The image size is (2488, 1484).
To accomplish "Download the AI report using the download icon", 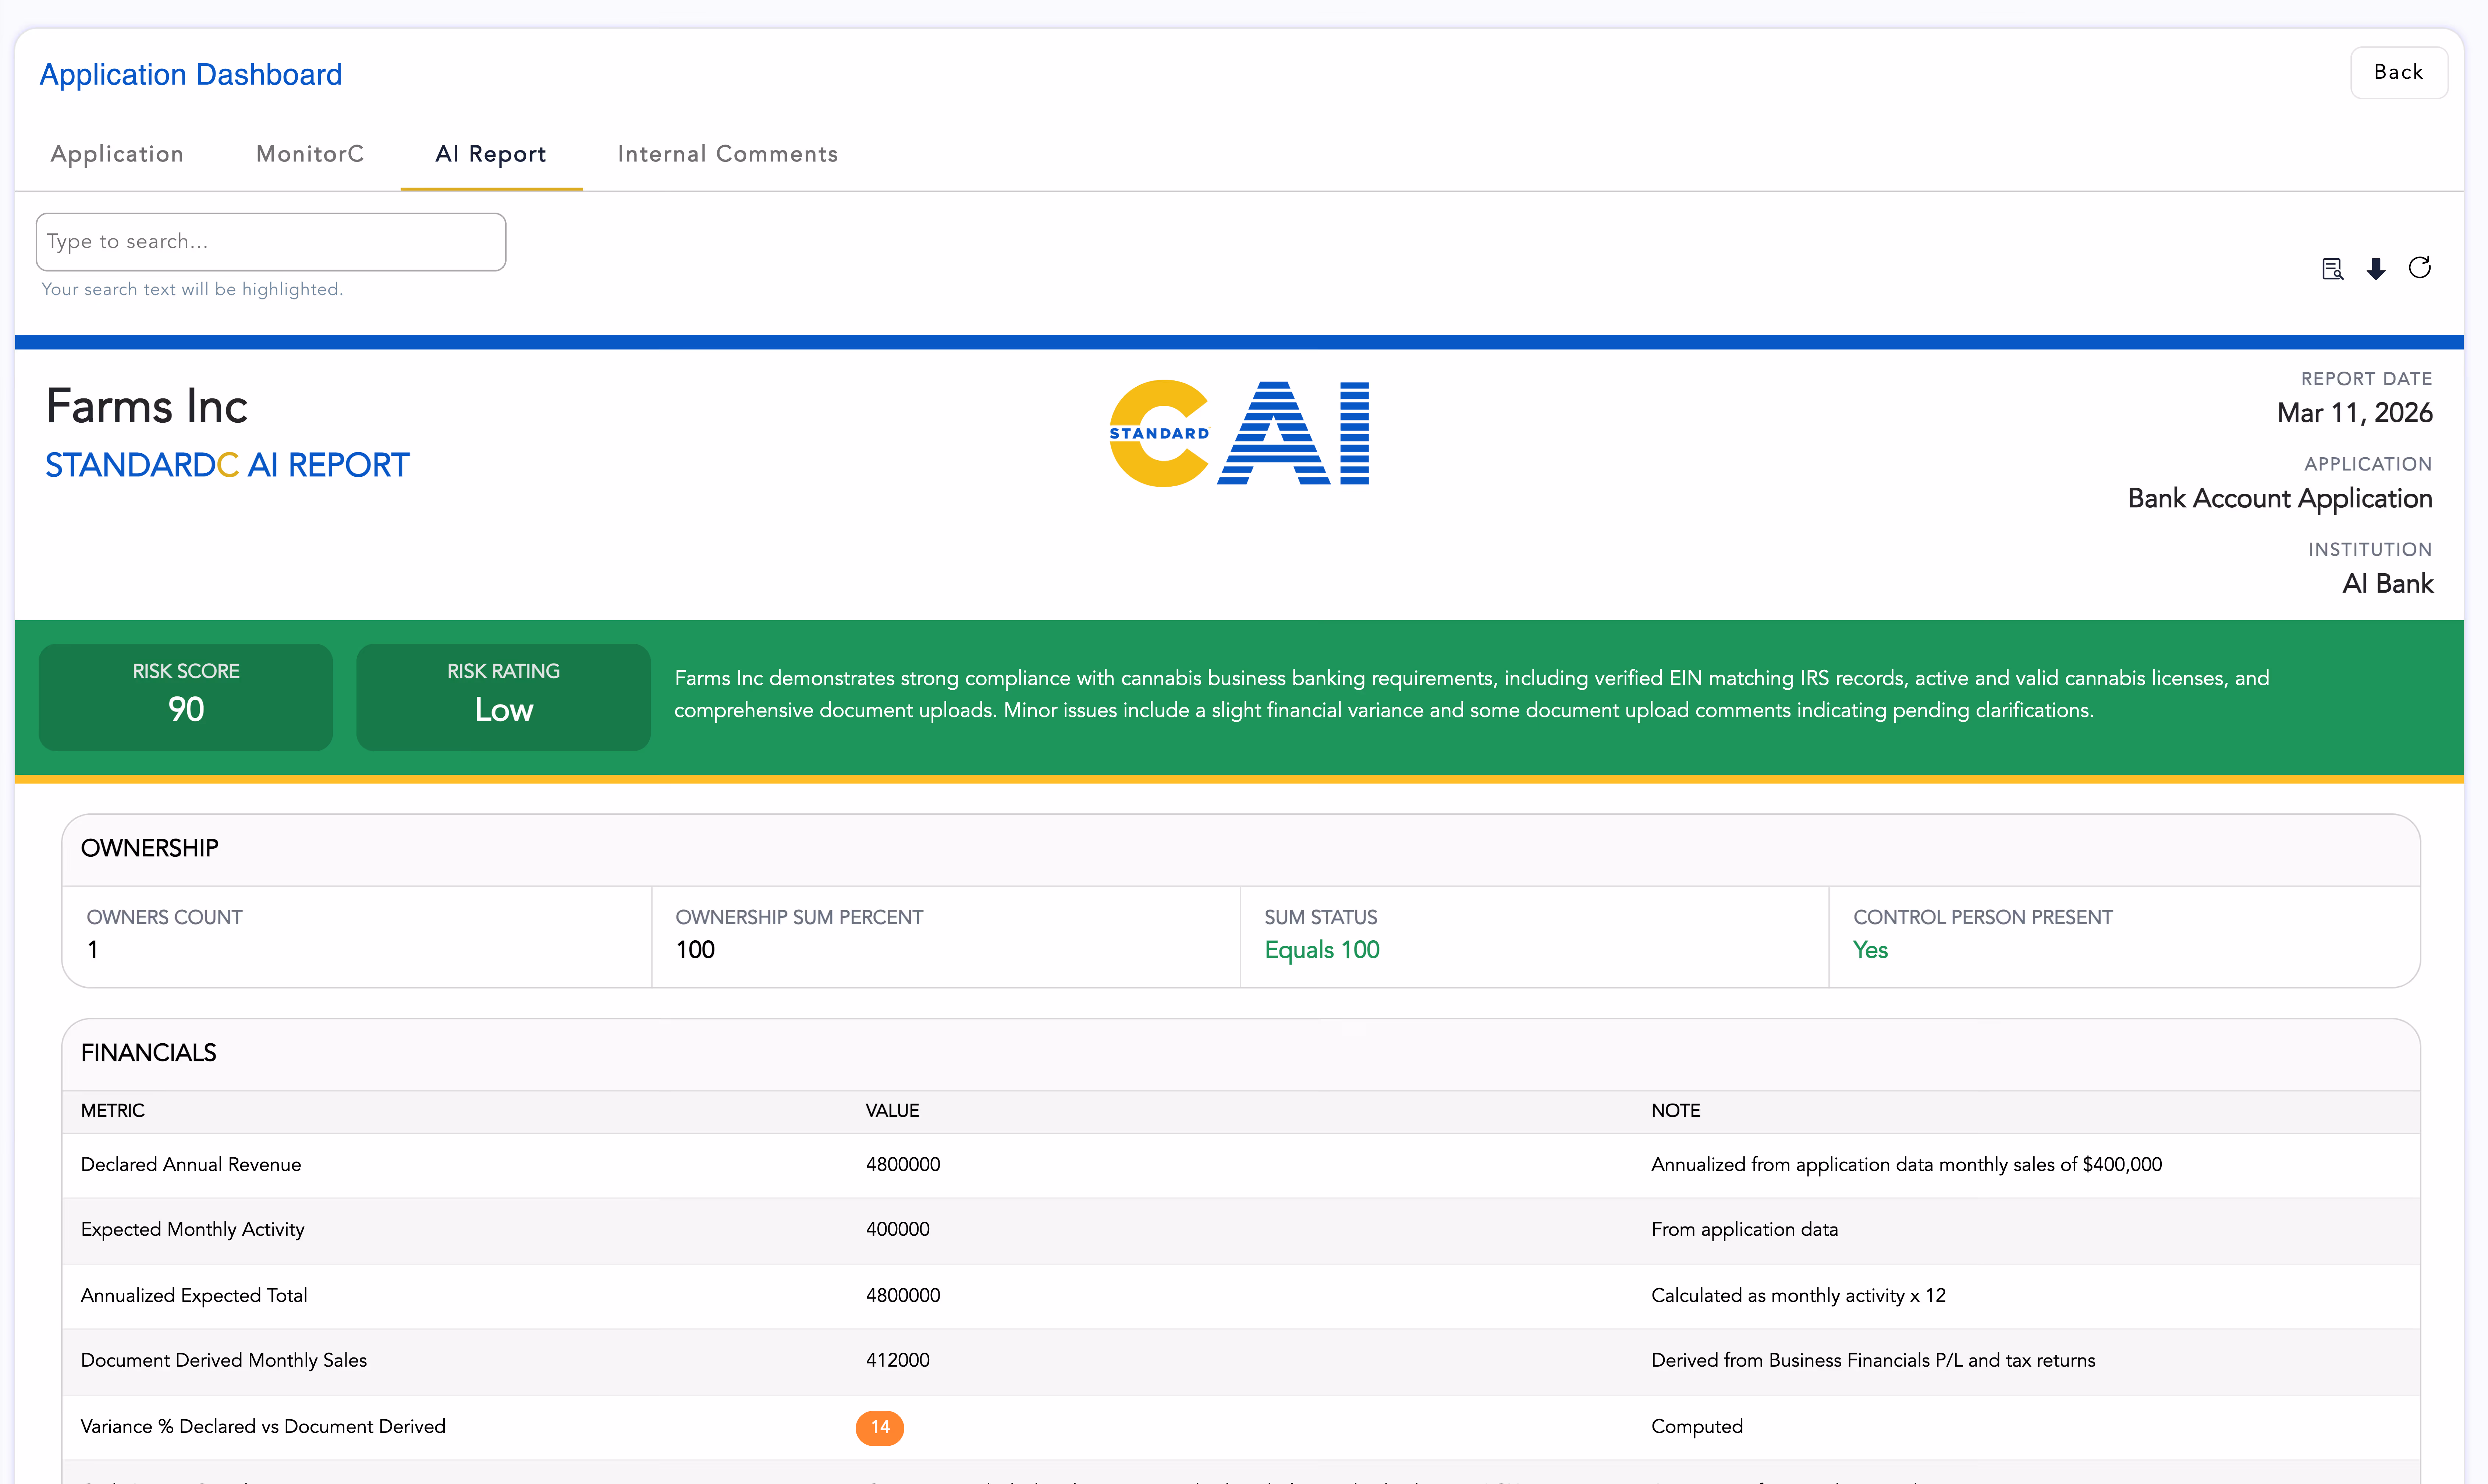I will tap(2376, 268).
